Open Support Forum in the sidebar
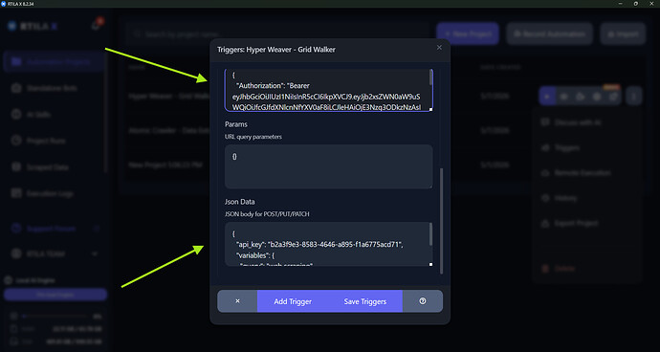 (x=51, y=229)
